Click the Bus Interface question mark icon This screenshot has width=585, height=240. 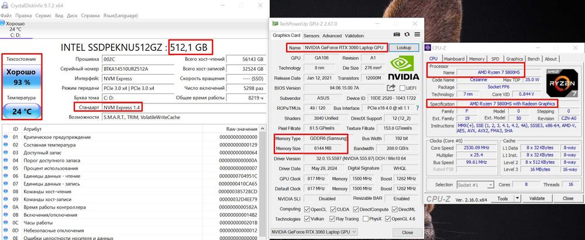[418, 107]
